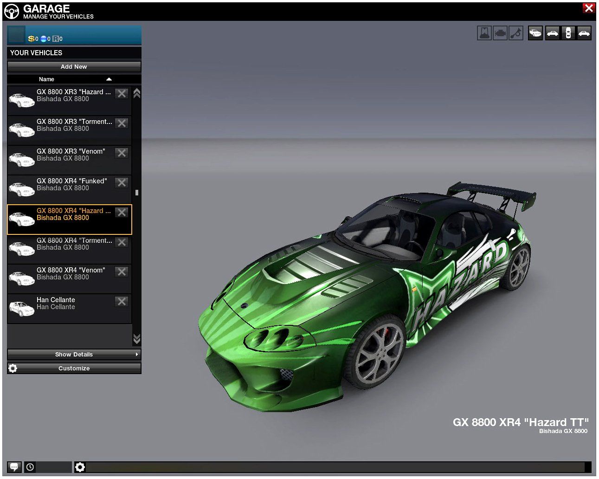Remove GX 8800 XR4 "Funked" using X
The image size is (599, 479).
click(122, 183)
